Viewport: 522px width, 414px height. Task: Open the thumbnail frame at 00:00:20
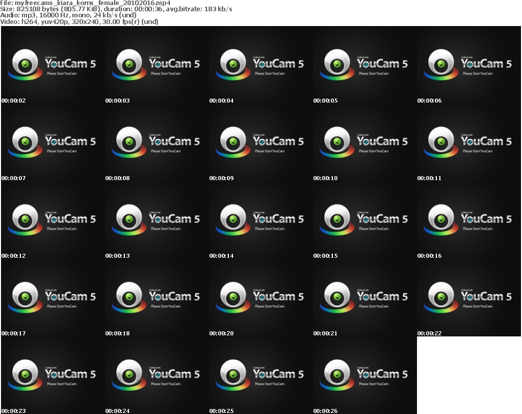261,298
